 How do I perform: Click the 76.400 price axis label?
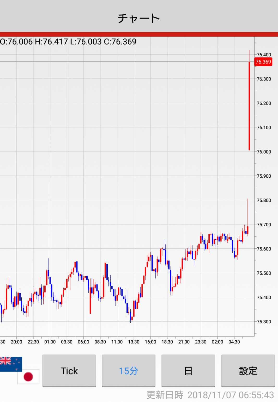[x=264, y=55]
